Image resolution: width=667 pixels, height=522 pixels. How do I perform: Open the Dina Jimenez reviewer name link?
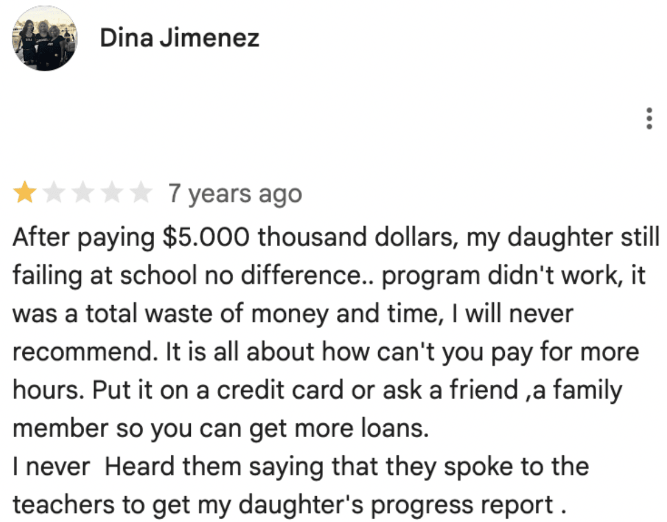click(x=179, y=38)
